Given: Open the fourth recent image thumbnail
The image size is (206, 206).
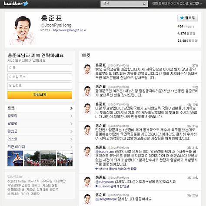Looking at the screenshot, I should click(65, 158).
